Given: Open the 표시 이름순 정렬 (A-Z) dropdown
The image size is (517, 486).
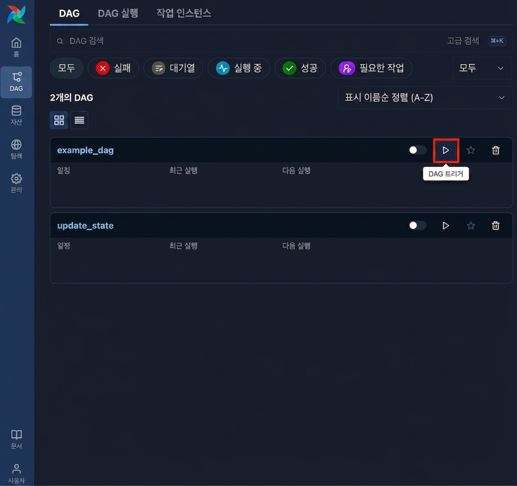Looking at the screenshot, I should 425,97.
